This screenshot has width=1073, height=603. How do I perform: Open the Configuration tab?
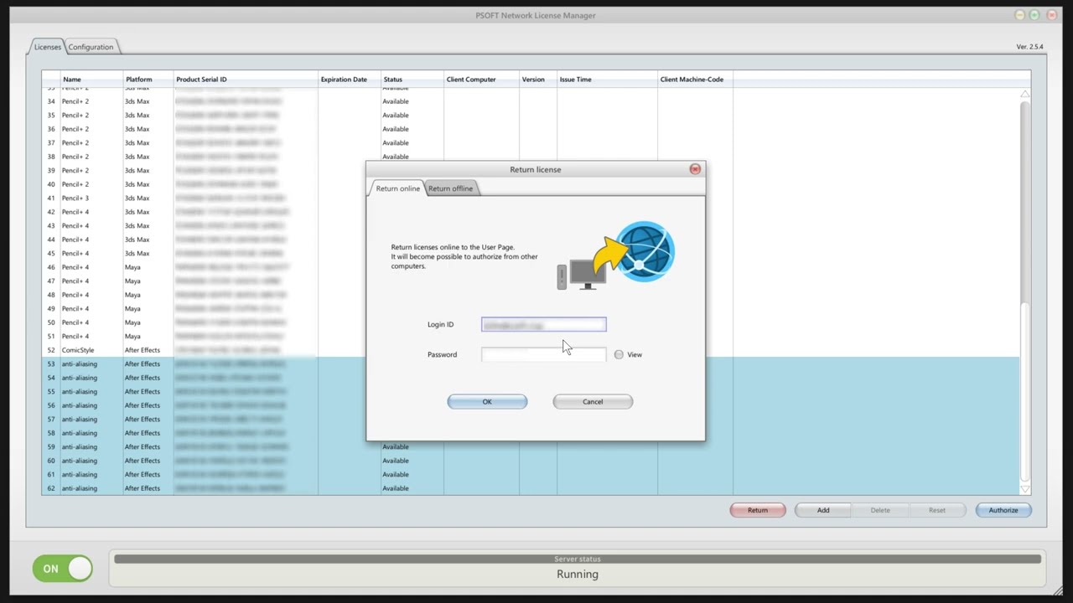[91, 47]
